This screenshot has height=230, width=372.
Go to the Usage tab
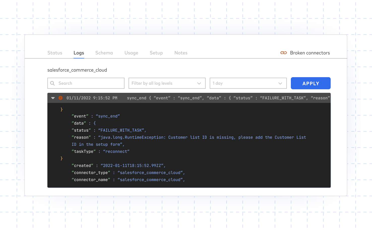coord(131,53)
